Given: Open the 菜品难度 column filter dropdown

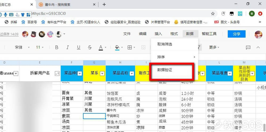Looking at the screenshot, I should (x=230, y=73).
